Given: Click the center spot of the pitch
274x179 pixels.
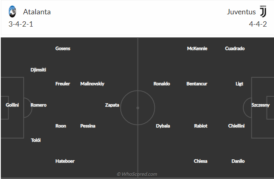Looking at the screenshot, I should (138, 108).
